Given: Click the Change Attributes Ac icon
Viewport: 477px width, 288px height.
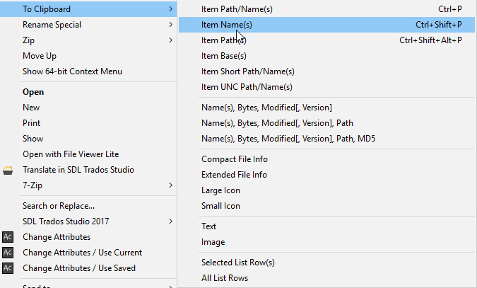Looking at the screenshot, I should click(8, 237).
